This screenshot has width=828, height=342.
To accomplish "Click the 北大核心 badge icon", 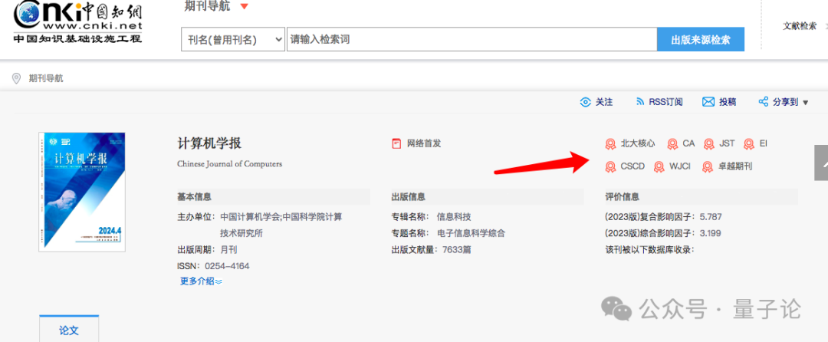I will click(611, 143).
